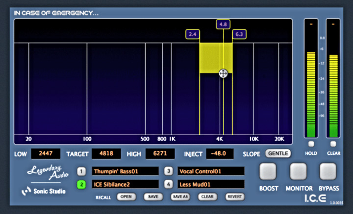
Task: Click the round move-cursor handle on the yellow band
Action: pos(223,73)
